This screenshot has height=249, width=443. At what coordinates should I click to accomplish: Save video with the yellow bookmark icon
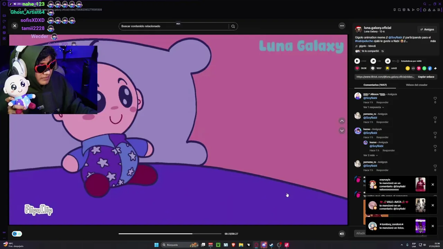coord(388,68)
